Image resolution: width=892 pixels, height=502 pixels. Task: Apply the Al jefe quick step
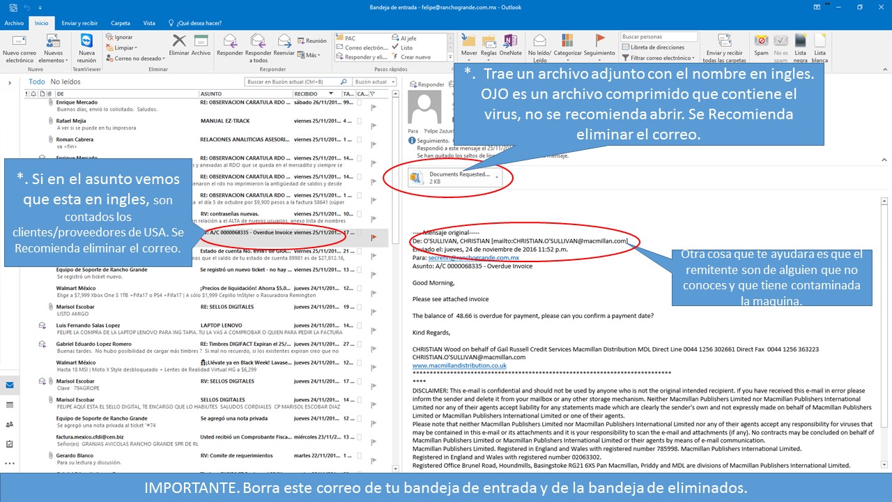(404, 38)
